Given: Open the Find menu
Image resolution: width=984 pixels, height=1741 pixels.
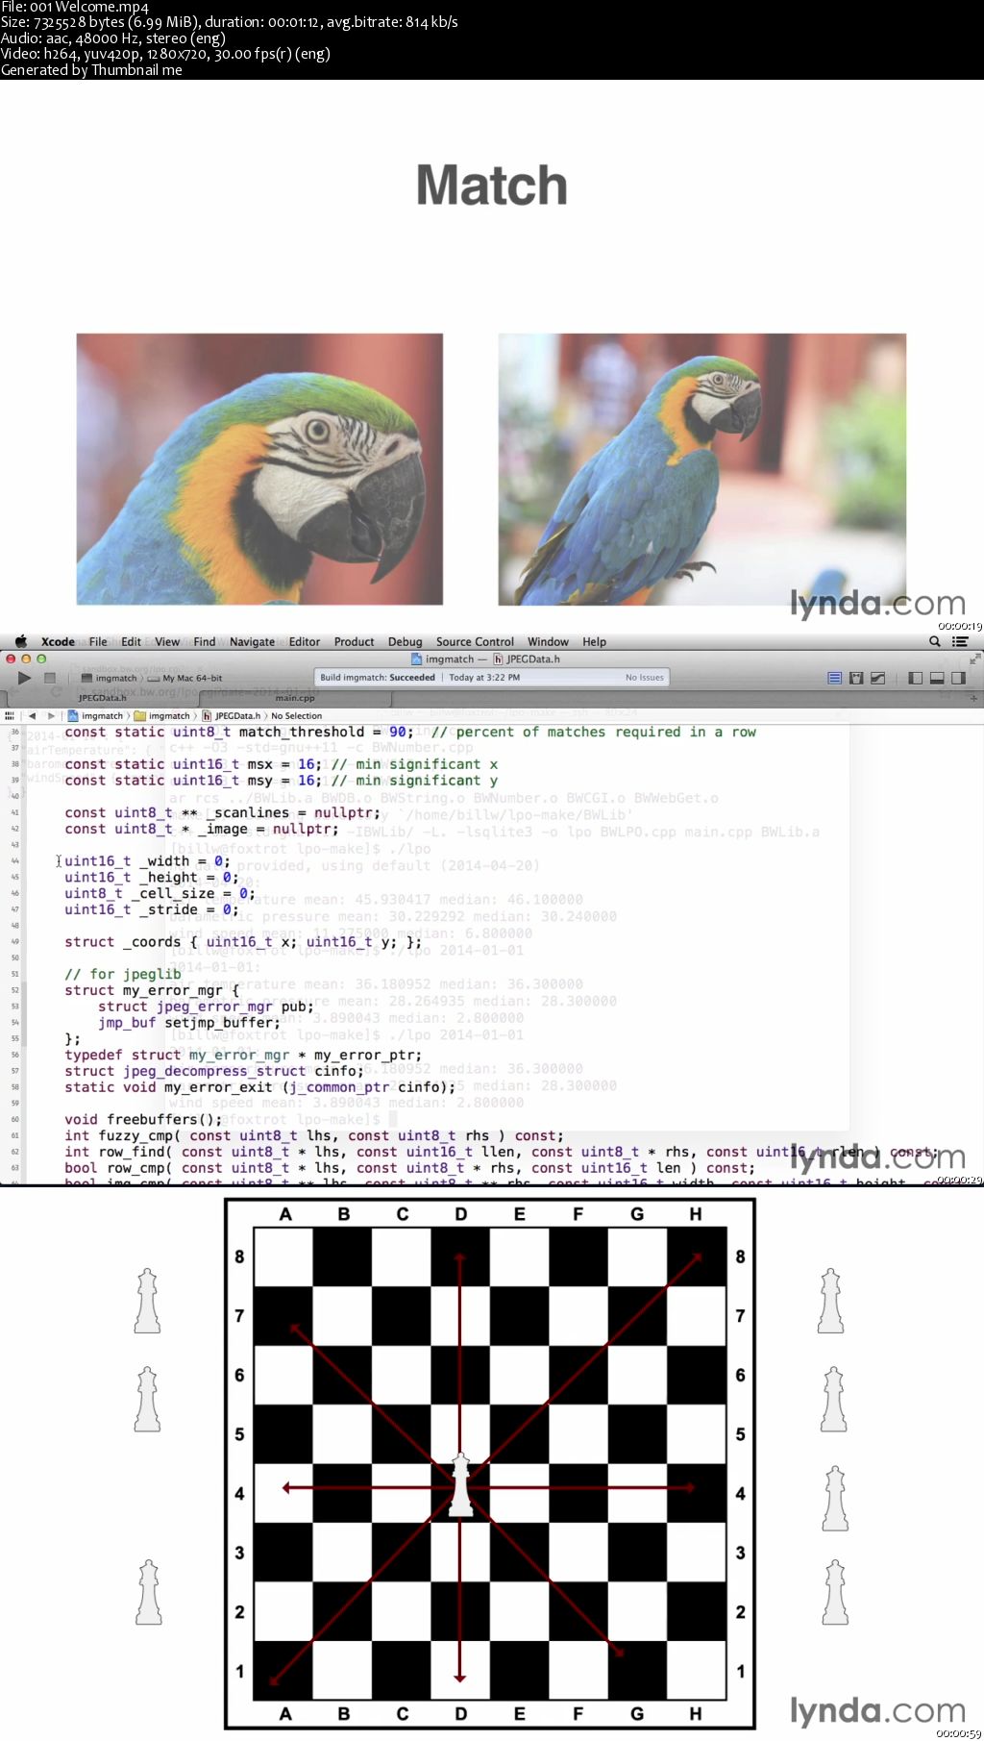Looking at the screenshot, I should coord(204,641).
